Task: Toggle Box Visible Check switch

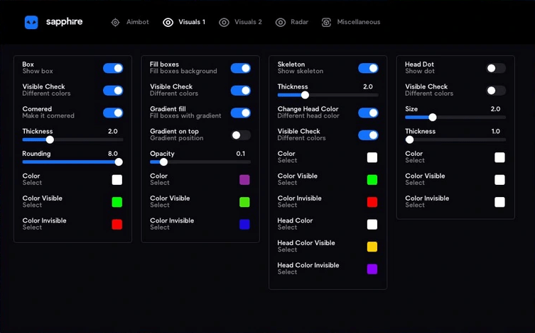Action: click(x=113, y=91)
